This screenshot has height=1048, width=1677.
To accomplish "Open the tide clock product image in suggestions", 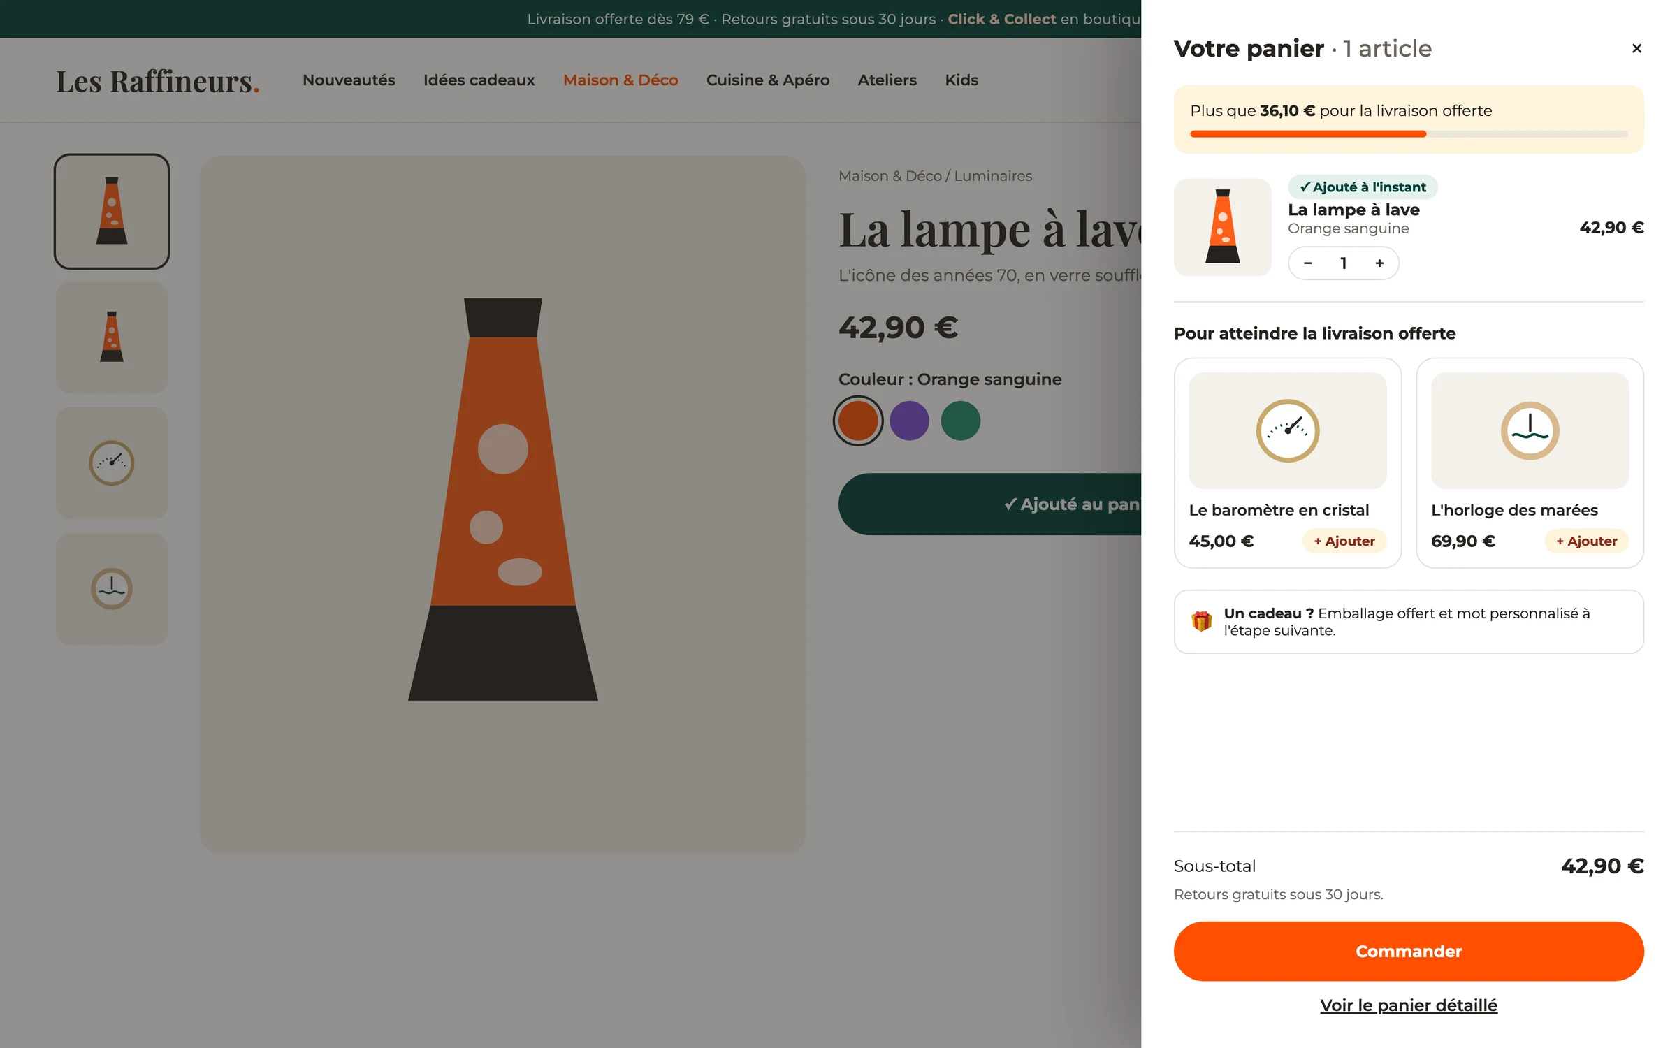I will click(x=1530, y=430).
